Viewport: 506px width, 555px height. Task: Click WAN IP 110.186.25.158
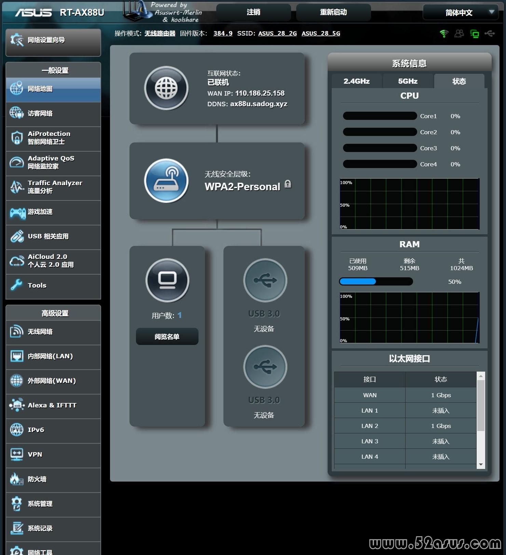(260, 93)
